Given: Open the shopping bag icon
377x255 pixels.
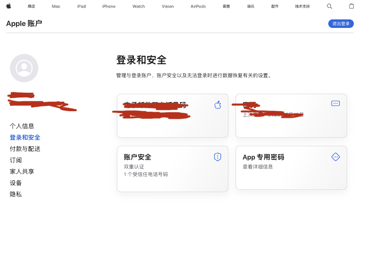Looking at the screenshot, I should [x=351, y=6].
